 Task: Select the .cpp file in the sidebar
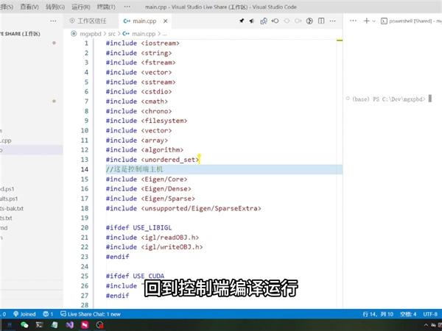click(x=6, y=140)
